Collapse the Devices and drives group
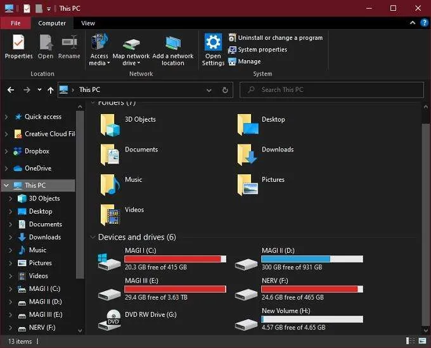This screenshot has width=431, height=348. tap(93, 237)
